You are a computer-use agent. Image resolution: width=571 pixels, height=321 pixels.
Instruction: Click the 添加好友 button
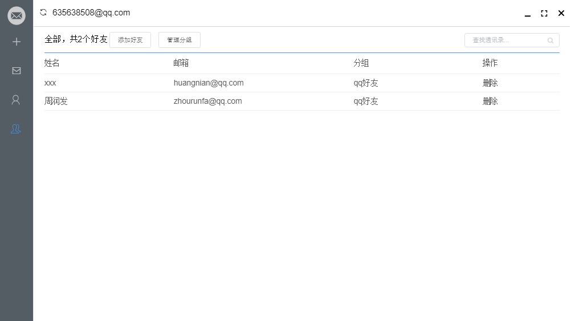[x=130, y=40]
